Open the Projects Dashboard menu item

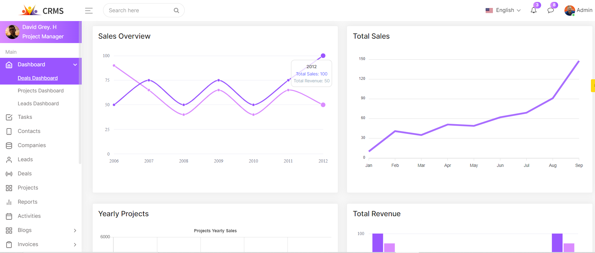pos(41,91)
